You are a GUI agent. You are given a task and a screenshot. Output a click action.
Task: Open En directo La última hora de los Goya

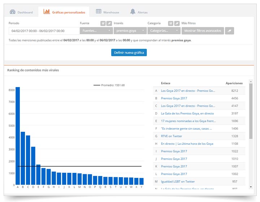(187, 144)
